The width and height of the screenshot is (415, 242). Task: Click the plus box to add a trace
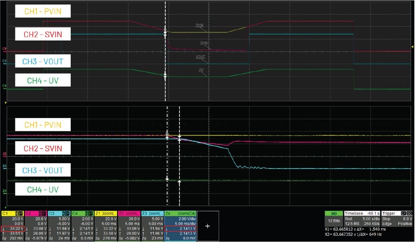[x=208, y=226]
